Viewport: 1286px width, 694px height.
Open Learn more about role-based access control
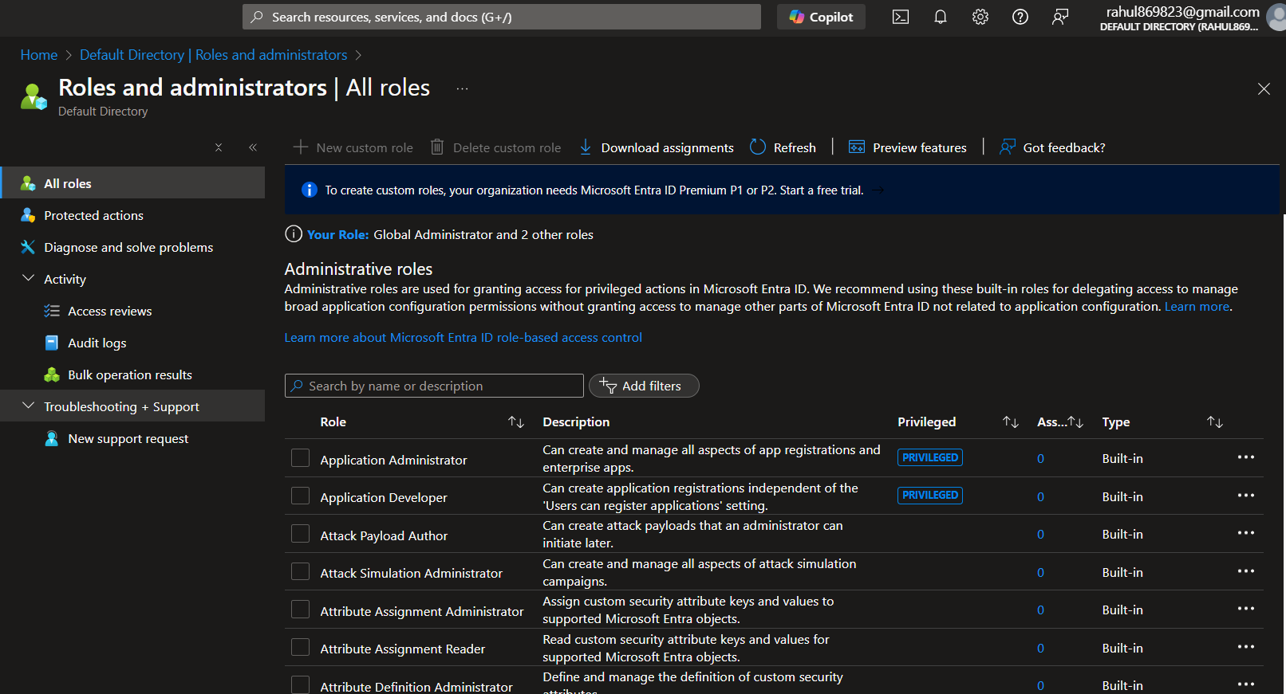(463, 338)
